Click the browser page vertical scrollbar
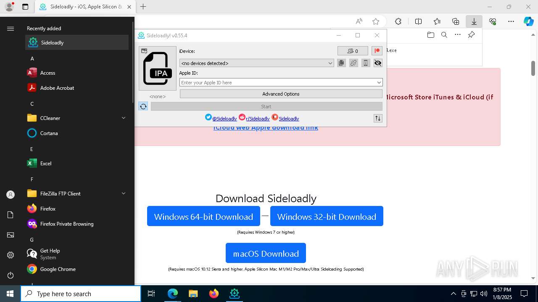538x302 pixels. 533,68
